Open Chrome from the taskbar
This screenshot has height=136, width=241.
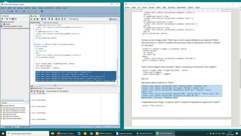(91, 133)
